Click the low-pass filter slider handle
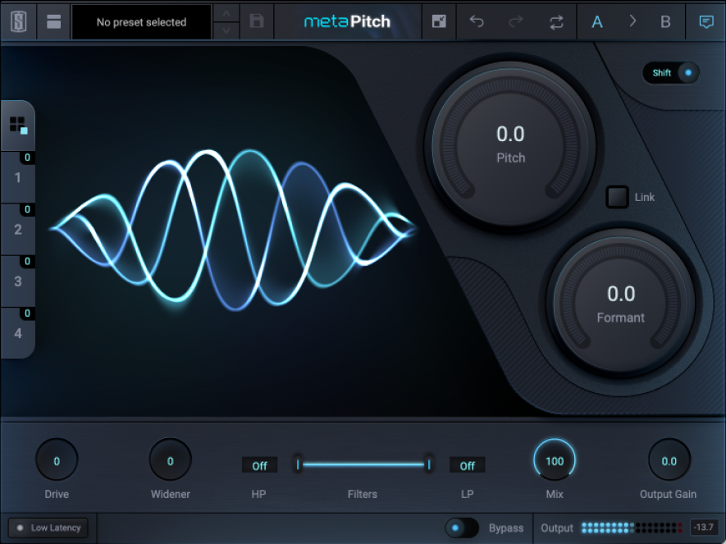The width and height of the screenshot is (726, 544). (x=429, y=464)
